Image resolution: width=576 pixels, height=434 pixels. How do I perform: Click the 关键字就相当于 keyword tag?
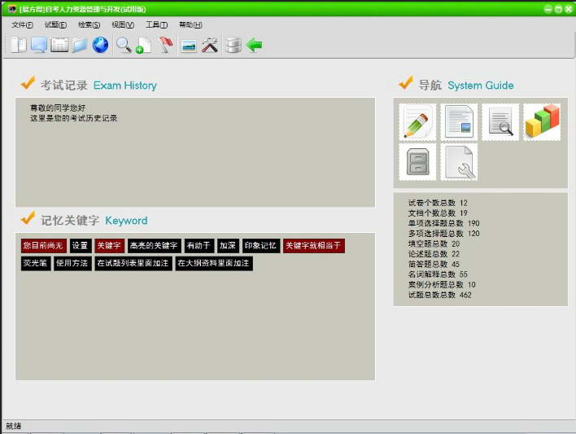point(313,246)
